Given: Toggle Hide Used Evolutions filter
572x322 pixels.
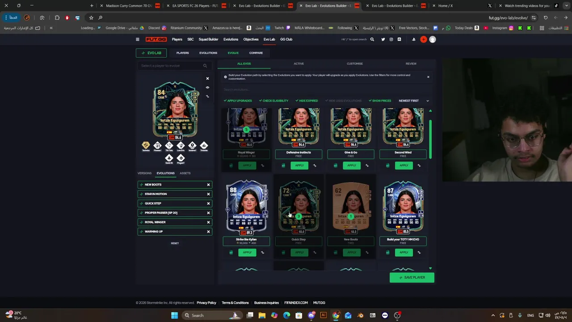Looking at the screenshot, I should pos(343,101).
